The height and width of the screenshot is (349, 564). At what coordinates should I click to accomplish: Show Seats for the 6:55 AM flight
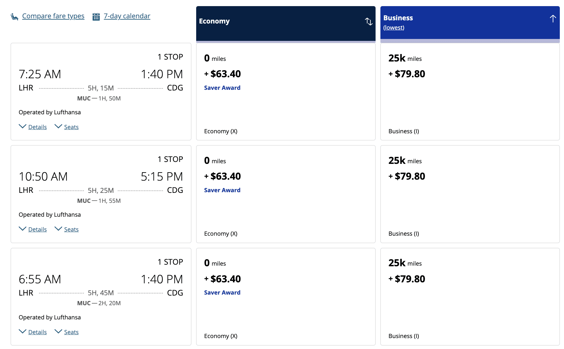click(71, 332)
